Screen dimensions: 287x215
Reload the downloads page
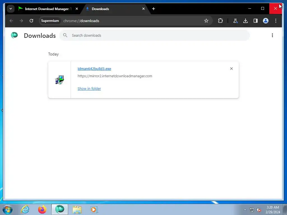point(31,21)
